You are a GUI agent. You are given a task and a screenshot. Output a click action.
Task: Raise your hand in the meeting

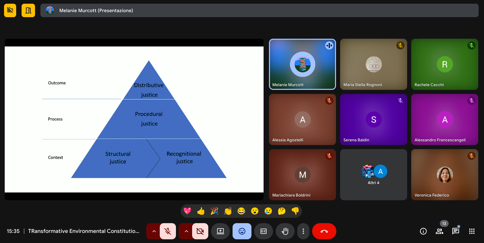[285, 231]
